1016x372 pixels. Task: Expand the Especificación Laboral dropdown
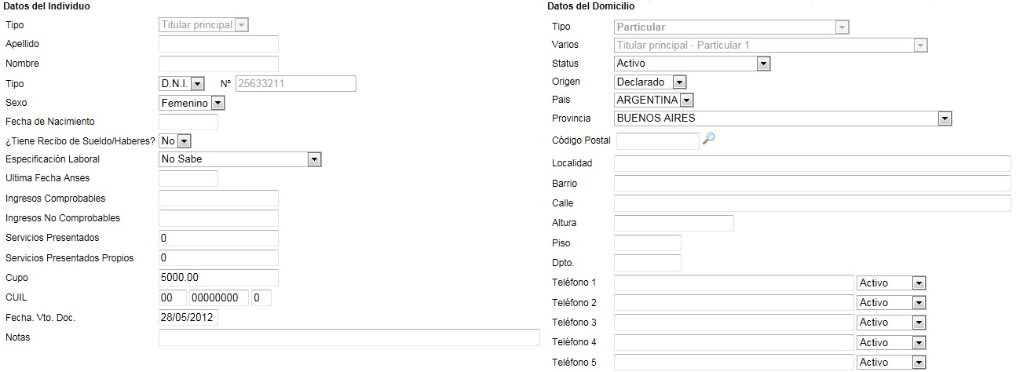(x=240, y=159)
